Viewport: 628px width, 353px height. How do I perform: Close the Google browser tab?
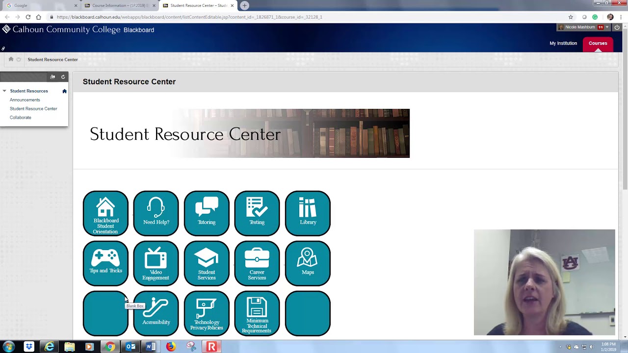pyautogui.click(x=76, y=5)
